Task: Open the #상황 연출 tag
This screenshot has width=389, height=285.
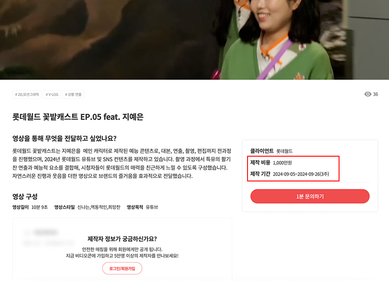Action: pyautogui.click(x=73, y=94)
